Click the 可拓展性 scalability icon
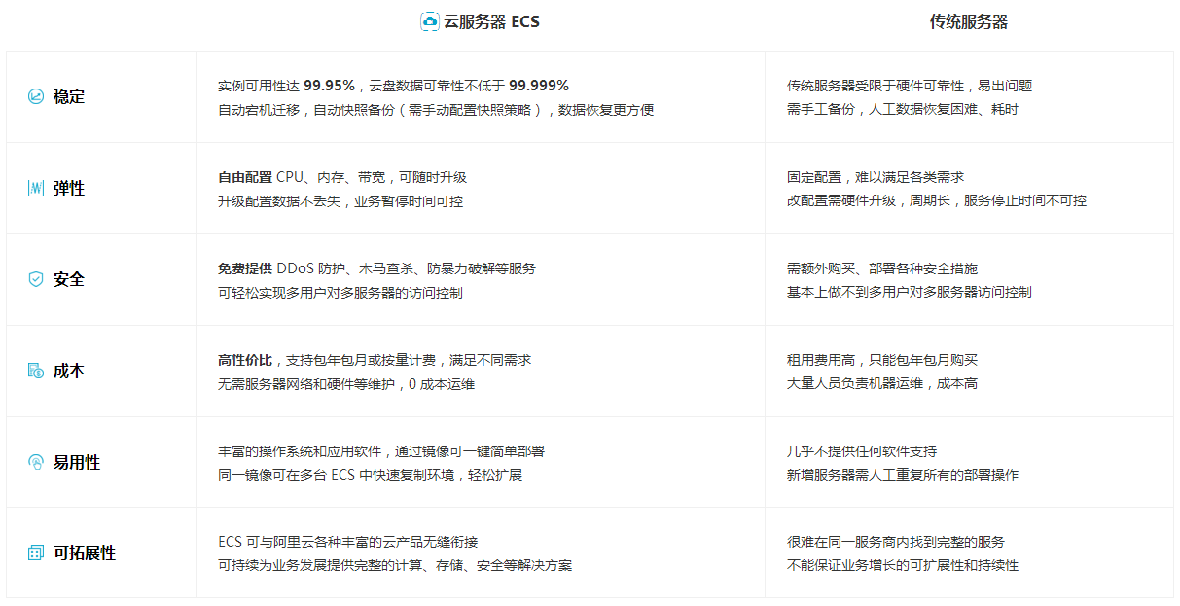 [36, 553]
